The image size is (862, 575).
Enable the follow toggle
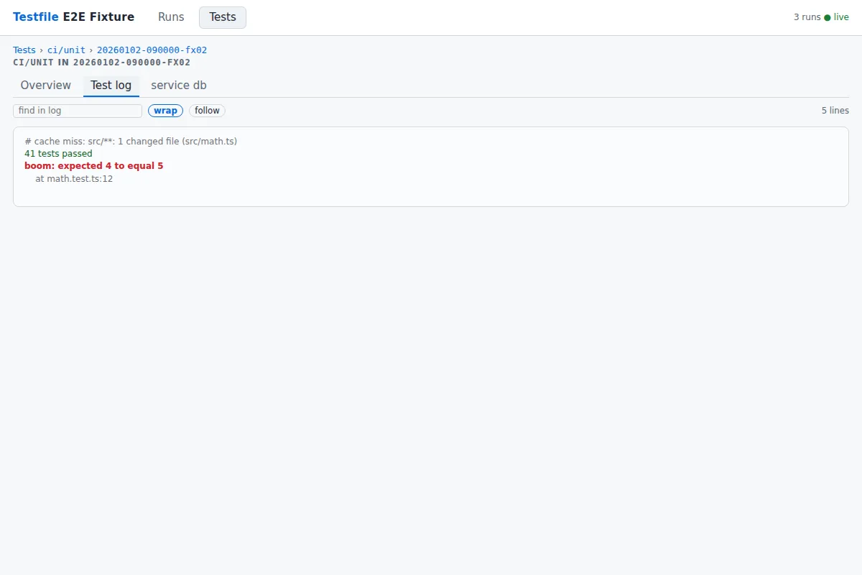tap(207, 111)
